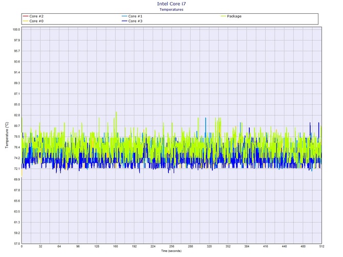The height and width of the screenshot is (257, 343).
Task: Click the Core #1 legend entry
Action: tap(132, 16)
